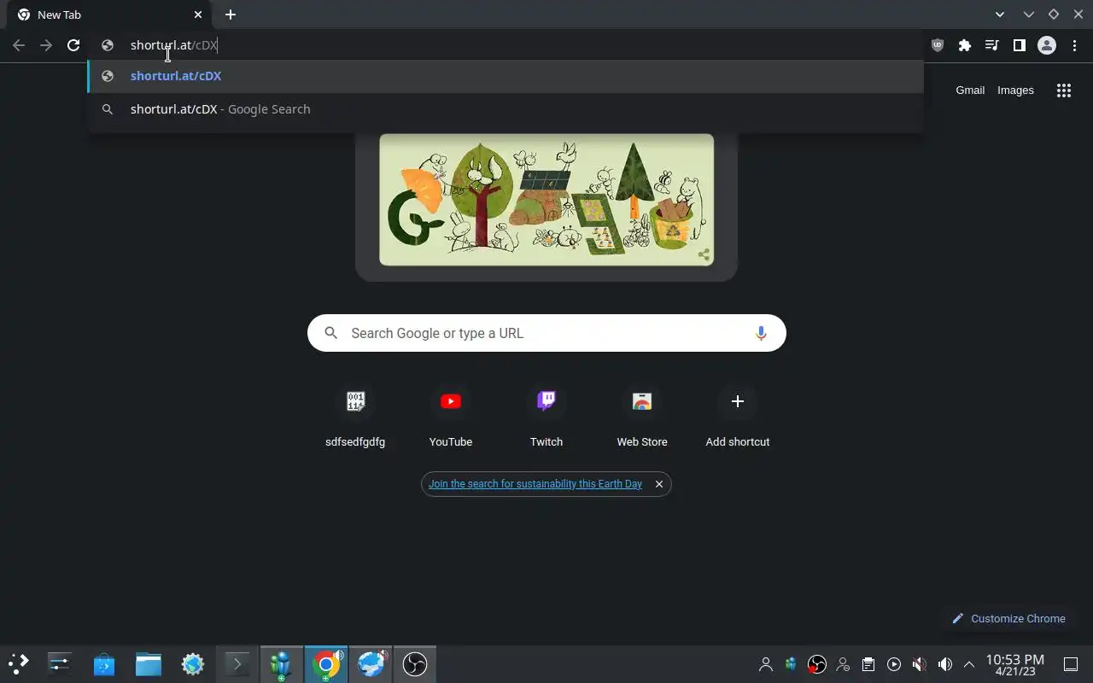Share the doodle via share icon
The height and width of the screenshot is (683, 1093).
pos(704,254)
